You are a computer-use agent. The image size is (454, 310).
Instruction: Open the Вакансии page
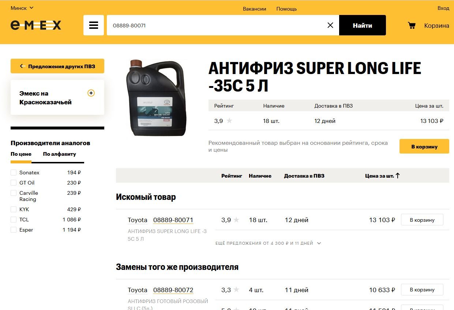(255, 9)
